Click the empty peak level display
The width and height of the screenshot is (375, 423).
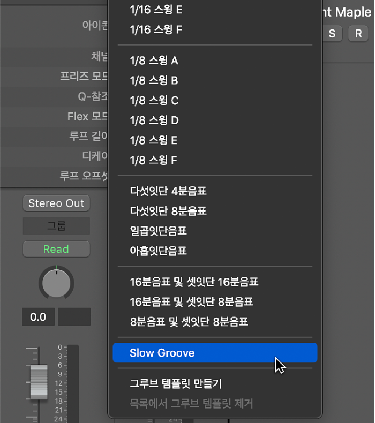pyautogui.click(x=74, y=317)
